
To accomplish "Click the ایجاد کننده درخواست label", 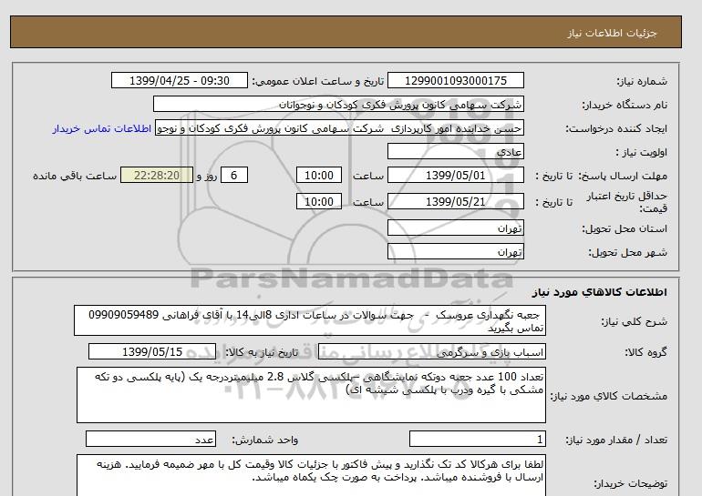I will [616, 128].
